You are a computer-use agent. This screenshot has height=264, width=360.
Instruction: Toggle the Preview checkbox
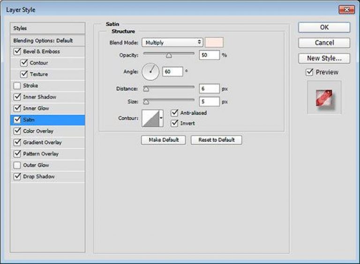[309, 72]
